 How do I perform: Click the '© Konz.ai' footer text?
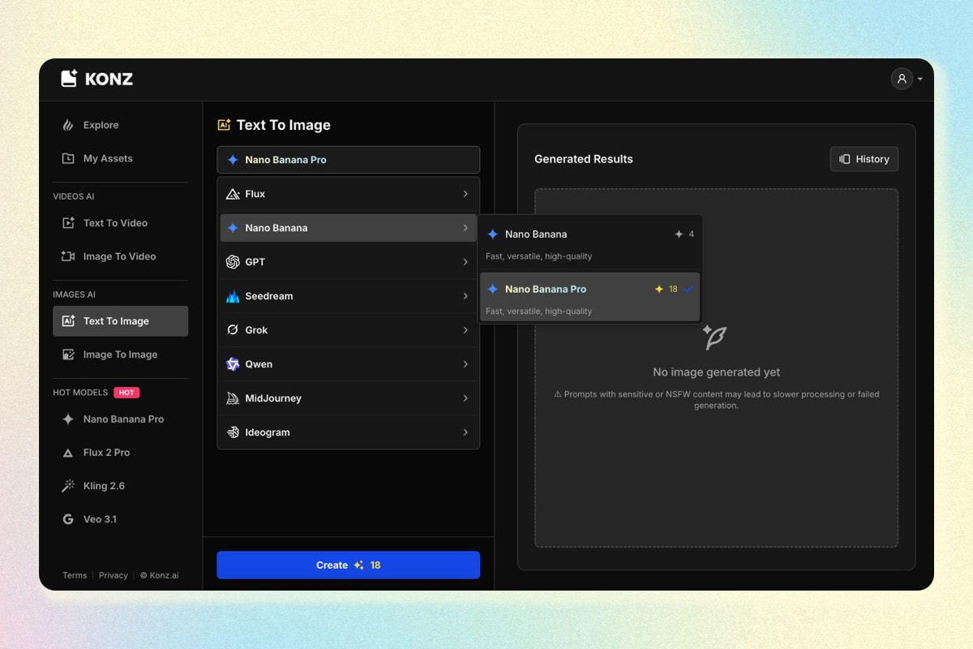coord(159,575)
